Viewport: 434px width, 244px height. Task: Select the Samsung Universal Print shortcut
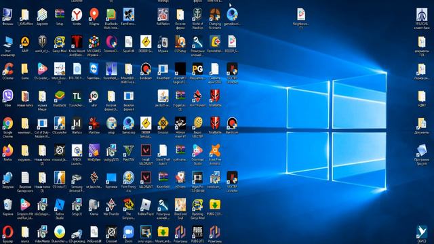pos(77,178)
